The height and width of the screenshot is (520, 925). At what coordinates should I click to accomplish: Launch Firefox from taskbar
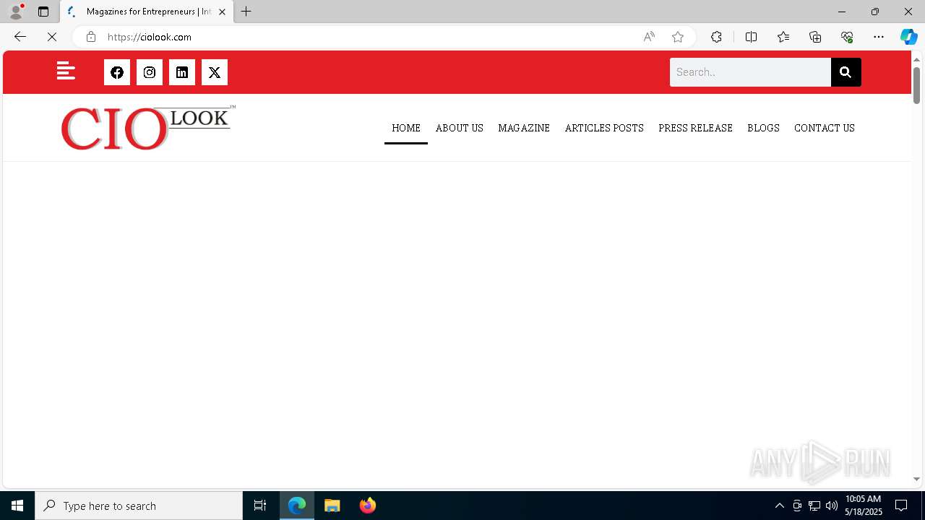click(x=368, y=506)
